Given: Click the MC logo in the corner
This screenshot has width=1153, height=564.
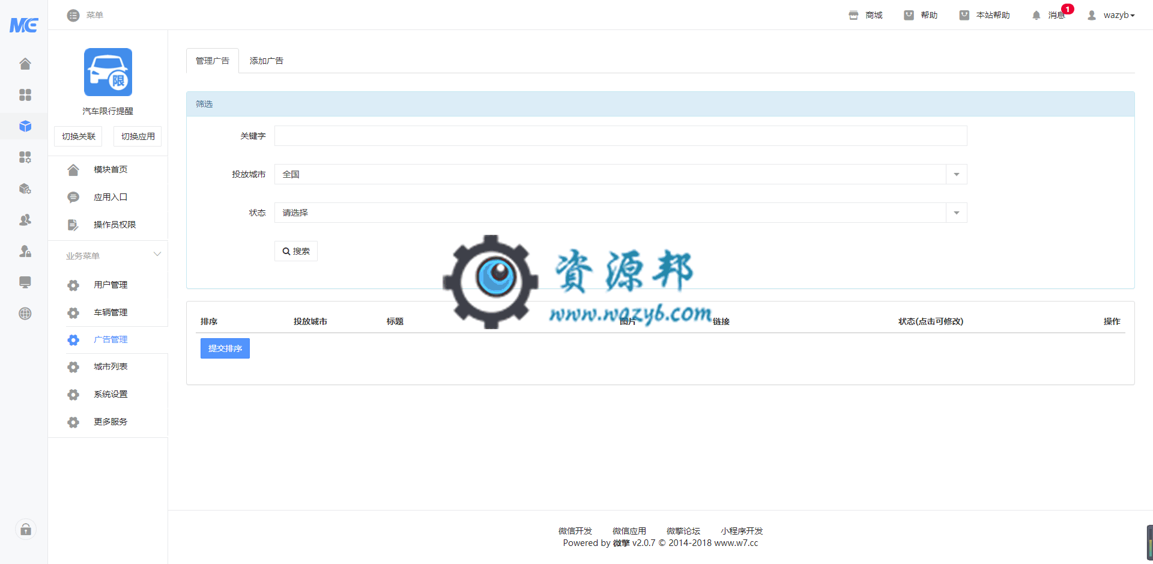Looking at the screenshot, I should (24, 25).
